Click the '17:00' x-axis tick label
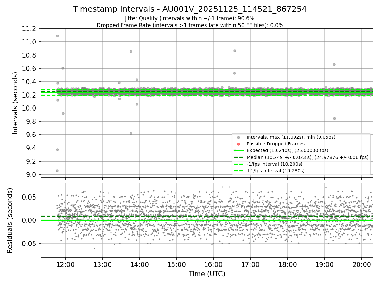The height and width of the screenshot is (285, 380). [250, 265]
